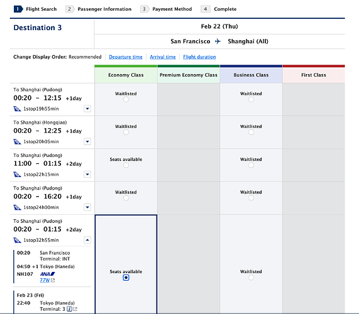Open the 77W aircraft type link

(x=45, y=280)
